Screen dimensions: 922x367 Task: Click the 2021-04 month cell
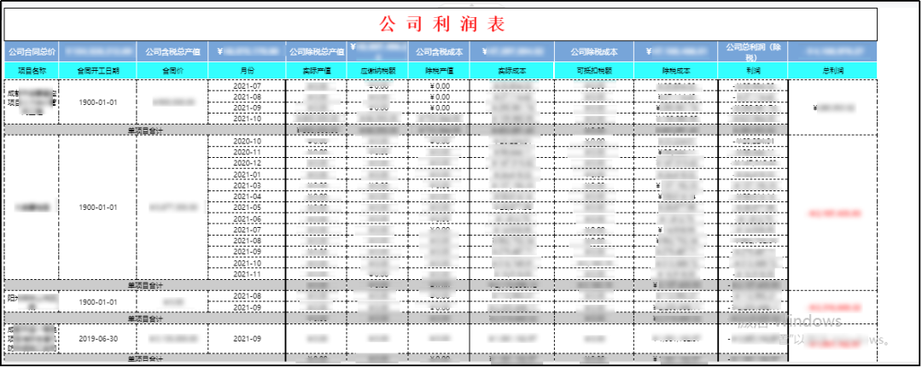click(x=247, y=196)
